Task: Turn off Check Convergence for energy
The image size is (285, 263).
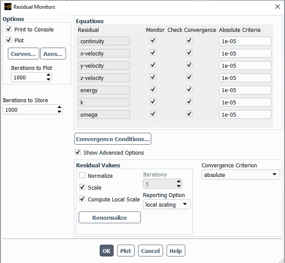Action: pyautogui.click(x=189, y=90)
